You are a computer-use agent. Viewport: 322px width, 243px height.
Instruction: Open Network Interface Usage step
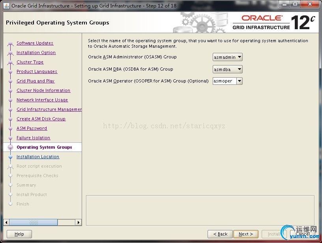click(42, 100)
